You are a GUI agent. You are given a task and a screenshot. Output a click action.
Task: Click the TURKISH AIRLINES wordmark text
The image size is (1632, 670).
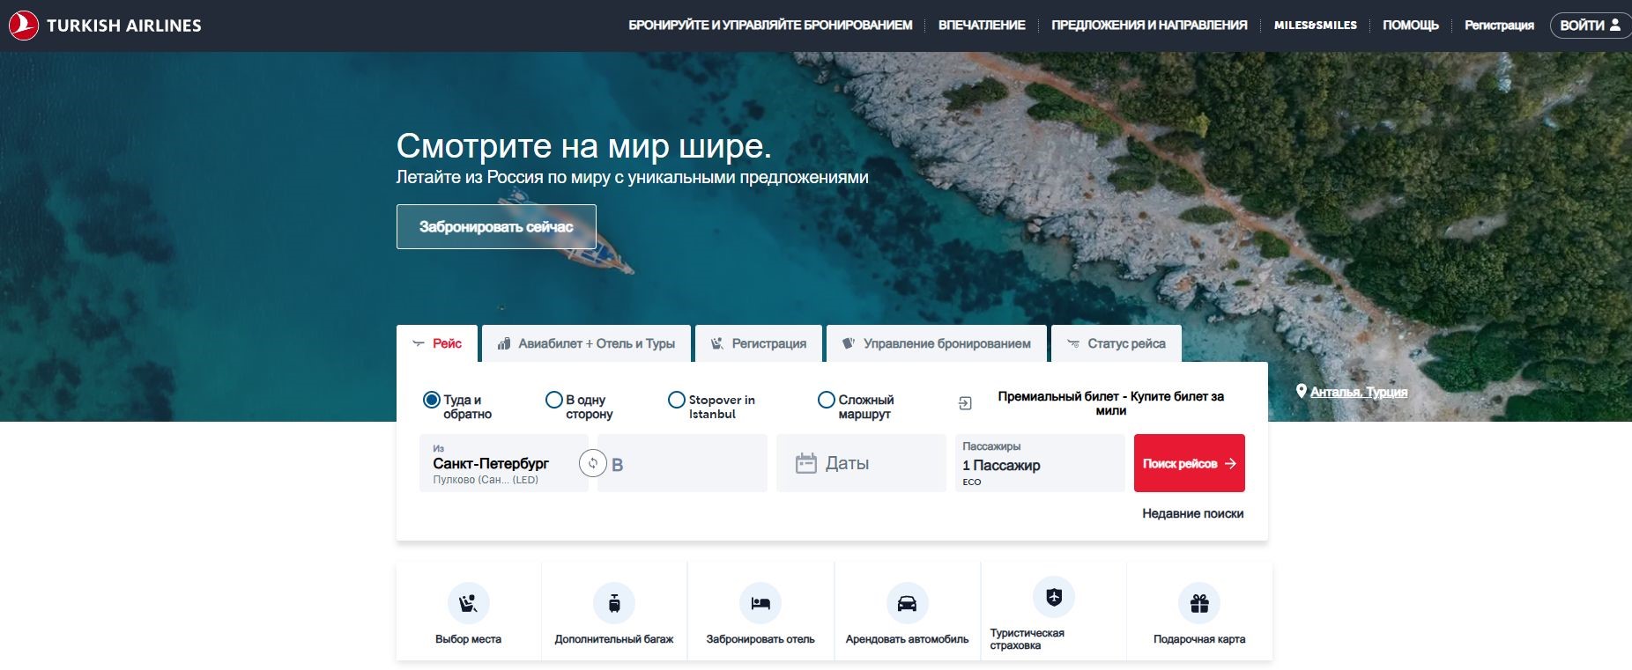124,26
